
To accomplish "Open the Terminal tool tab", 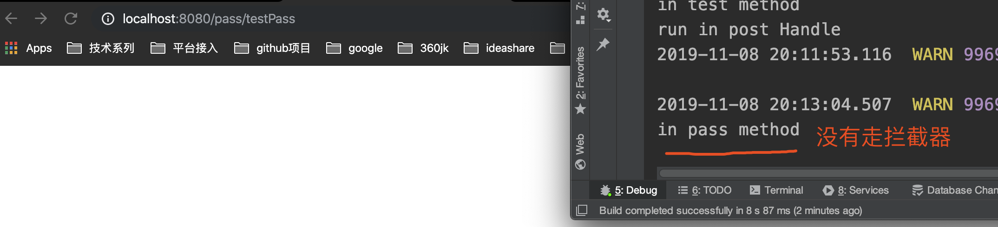I will click(x=776, y=190).
